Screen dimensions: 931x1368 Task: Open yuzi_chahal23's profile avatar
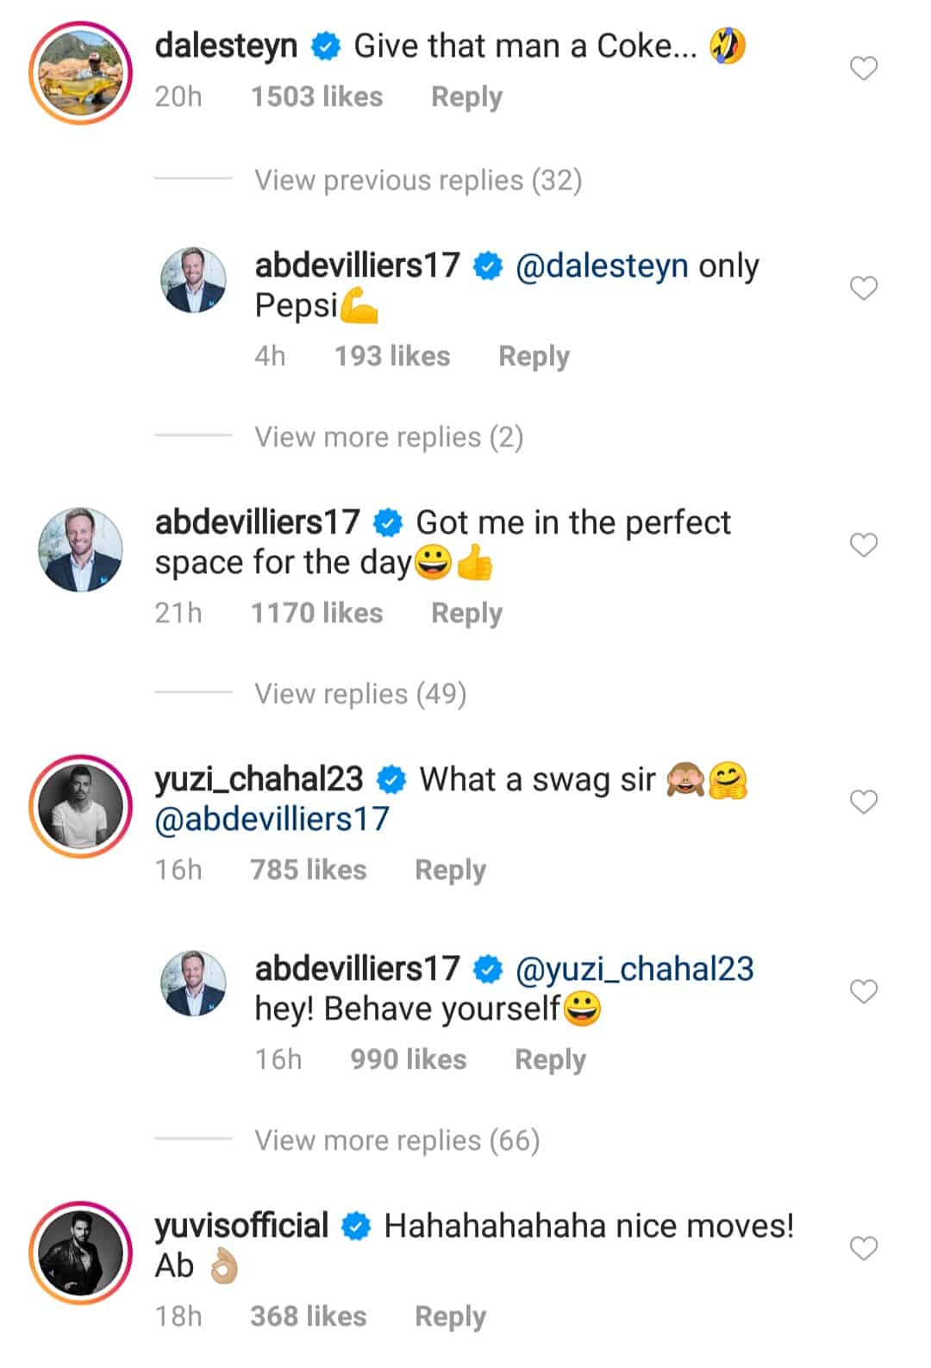80,807
